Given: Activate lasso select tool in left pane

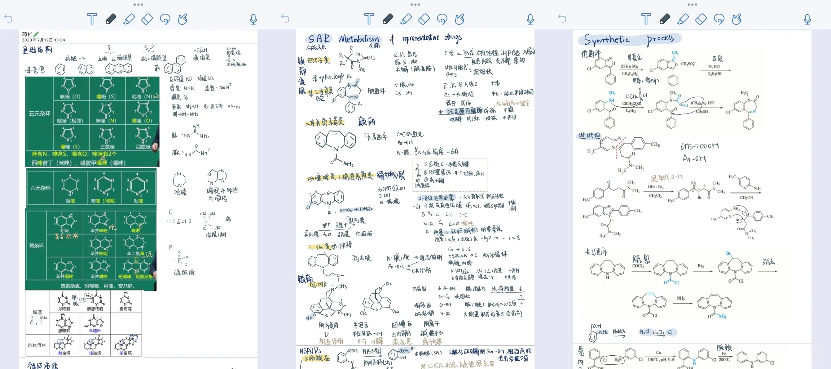Looking at the screenshot, I should coord(165,19).
